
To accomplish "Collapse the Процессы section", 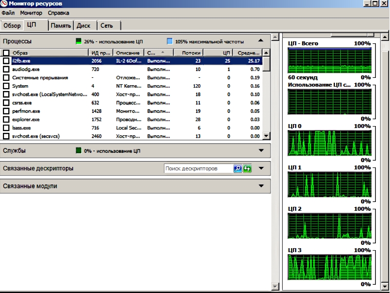I will click(261, 41).
